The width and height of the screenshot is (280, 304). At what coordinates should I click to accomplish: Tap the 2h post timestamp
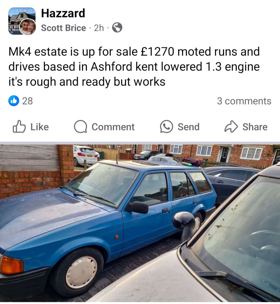[99, 28]
